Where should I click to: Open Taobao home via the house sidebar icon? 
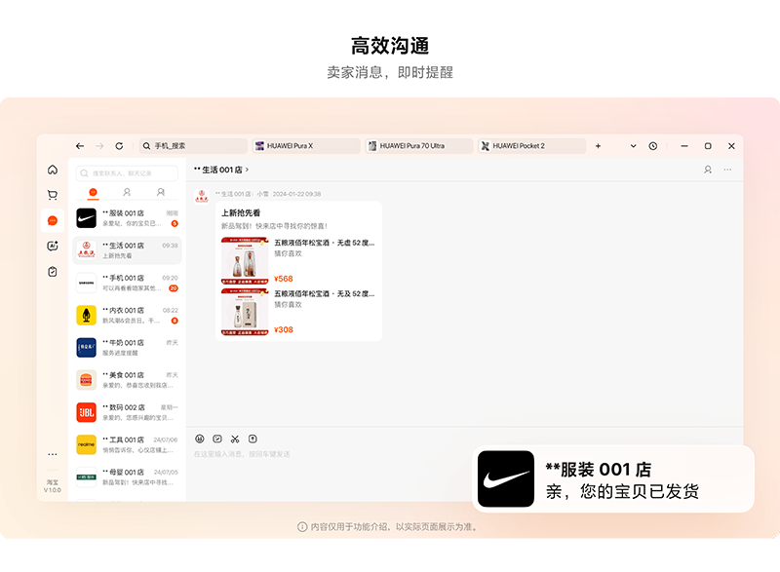pyautogui.click(x=53, y=170)
